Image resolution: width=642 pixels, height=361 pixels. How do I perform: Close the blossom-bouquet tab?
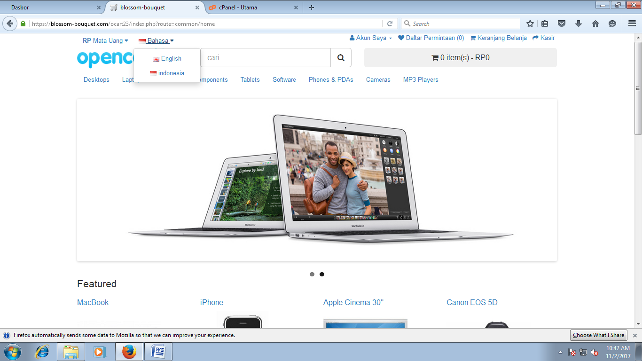[x=197, y=8]
